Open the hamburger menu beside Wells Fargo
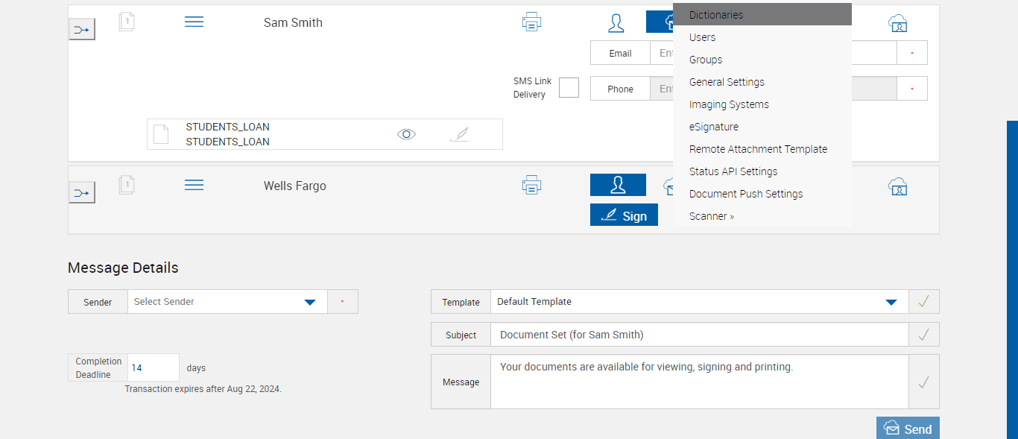Image resolution: width=1018 pixels, height=439 pixels. [x=194, y=185]
